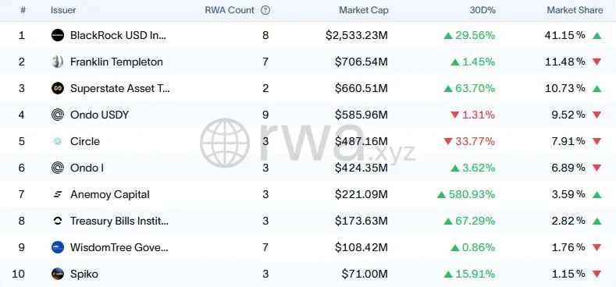This screenshot has width=616, height=287.
Task: Click the Superstate Asset logo icon
Action: point(58,88)
